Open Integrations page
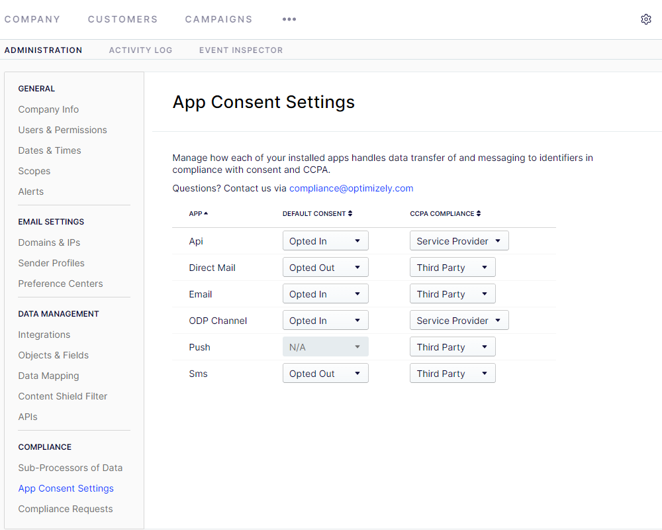The image size is (662, 530). [x=44, y=335]
